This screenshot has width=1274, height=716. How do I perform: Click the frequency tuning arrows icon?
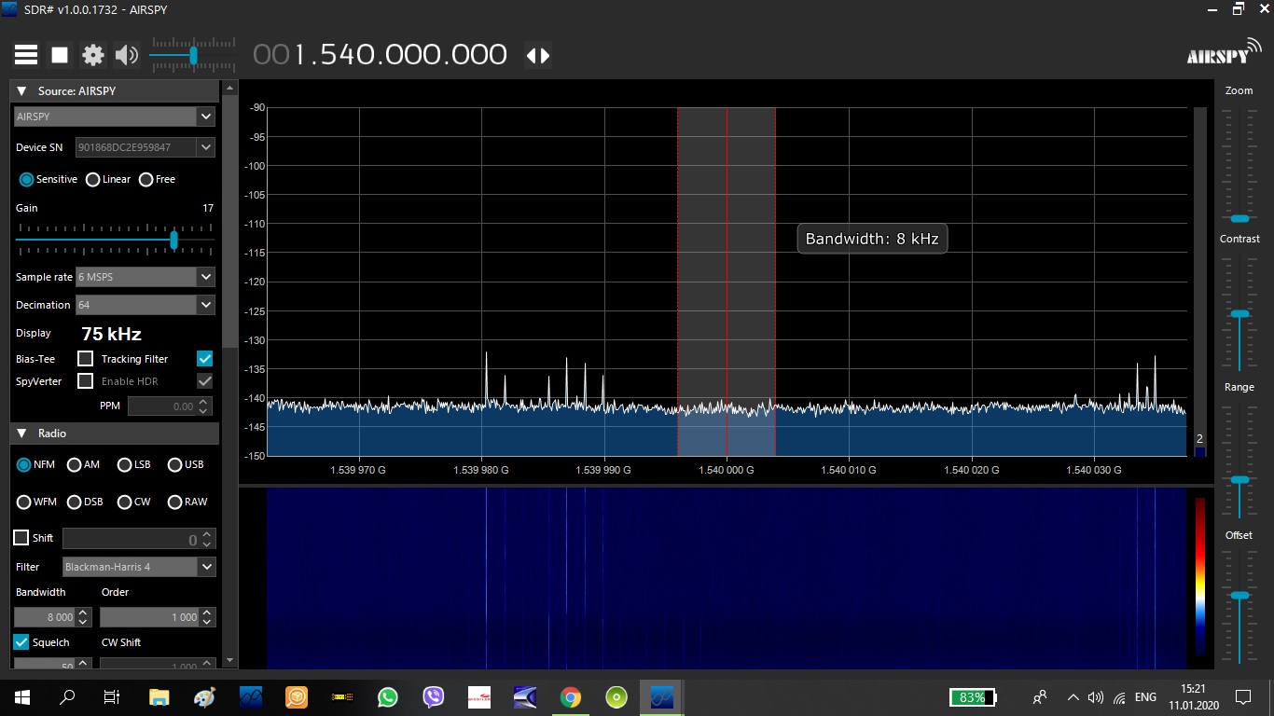538,55
